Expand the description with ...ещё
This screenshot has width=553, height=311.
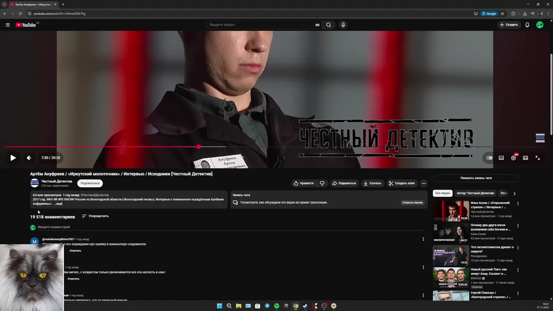58,203
